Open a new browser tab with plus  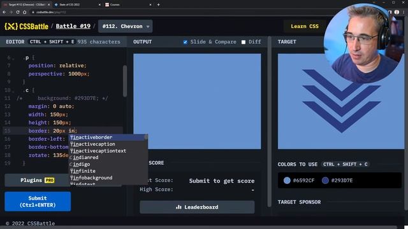[159, 4]
